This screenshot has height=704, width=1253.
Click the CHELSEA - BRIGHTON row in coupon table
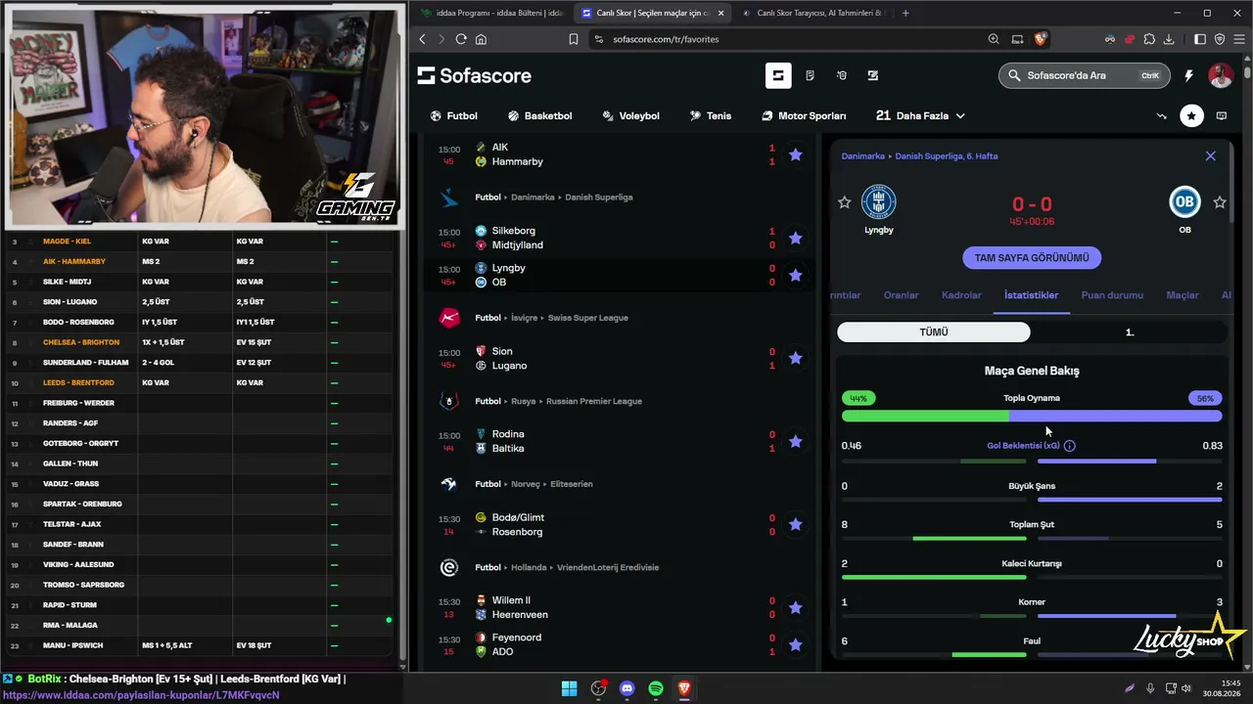pos(199,342)
